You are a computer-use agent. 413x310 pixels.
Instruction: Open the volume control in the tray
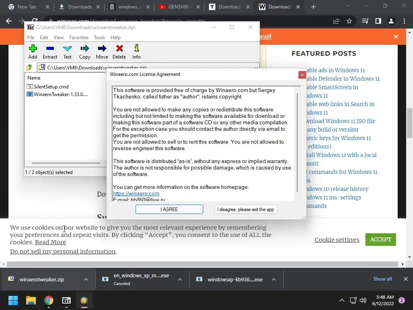(x=363, y=300)
